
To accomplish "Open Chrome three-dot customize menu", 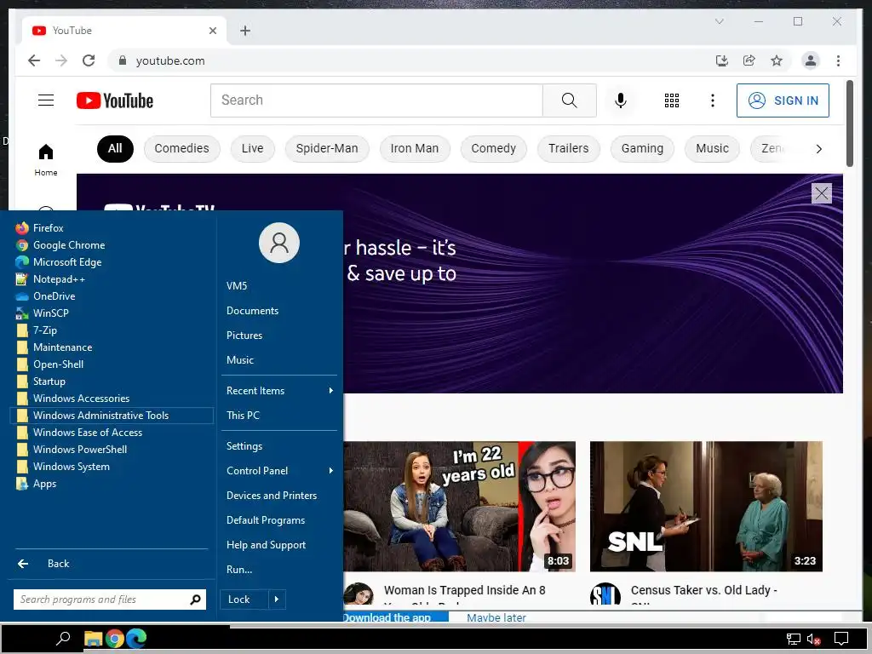I will point(838,60).
